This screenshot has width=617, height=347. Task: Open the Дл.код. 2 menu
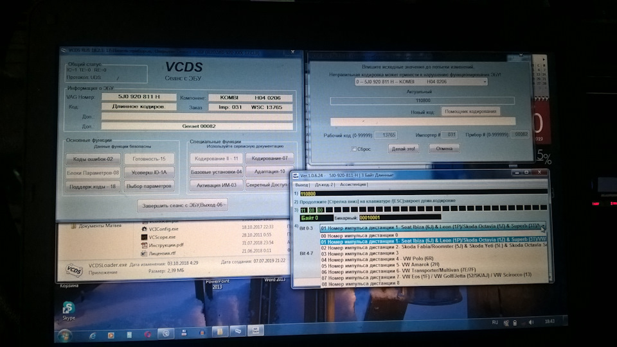point(324,185)
